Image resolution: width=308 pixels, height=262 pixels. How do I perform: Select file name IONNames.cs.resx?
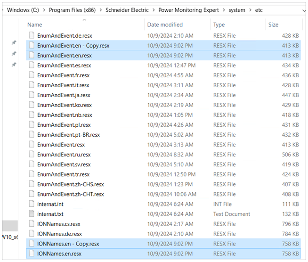(59, 224)
